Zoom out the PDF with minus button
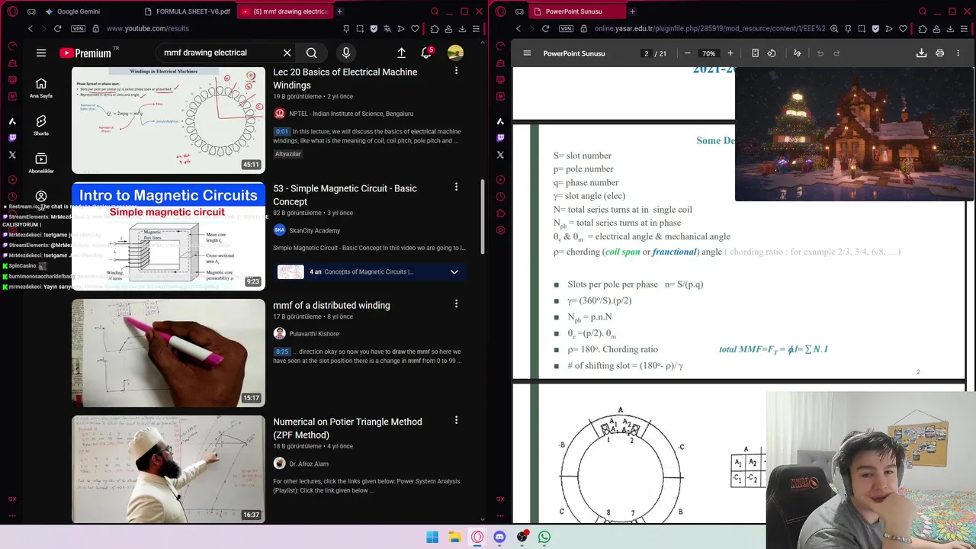Screen dimensions: 976x549 coord(687,53)
